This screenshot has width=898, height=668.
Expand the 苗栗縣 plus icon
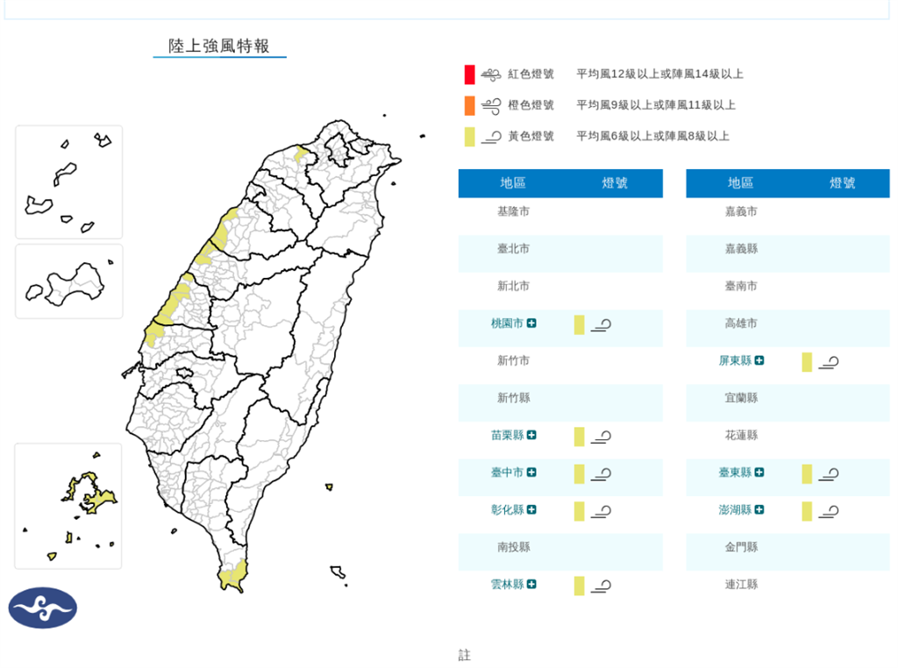(531, 436)
